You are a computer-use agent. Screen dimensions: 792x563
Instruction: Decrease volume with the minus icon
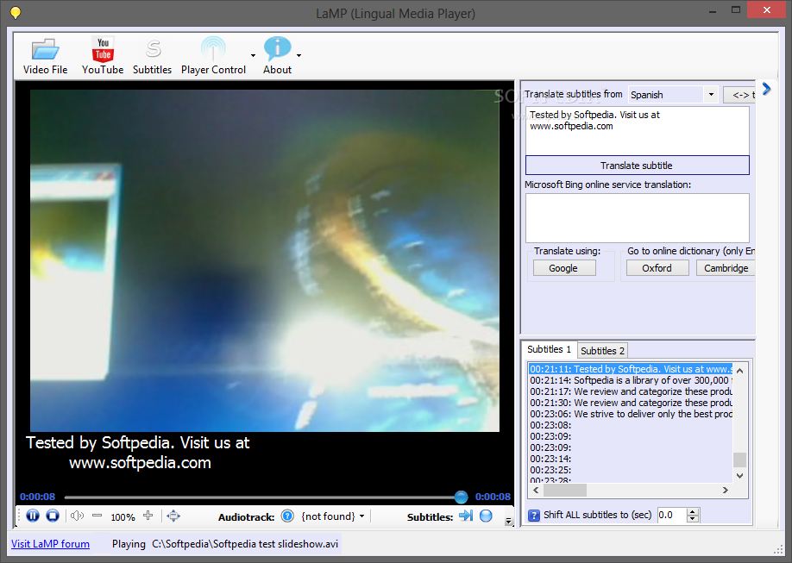tap(97, 516)
